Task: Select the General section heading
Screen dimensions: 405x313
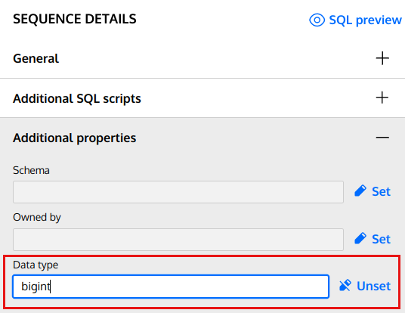Action: pos(36,58)
